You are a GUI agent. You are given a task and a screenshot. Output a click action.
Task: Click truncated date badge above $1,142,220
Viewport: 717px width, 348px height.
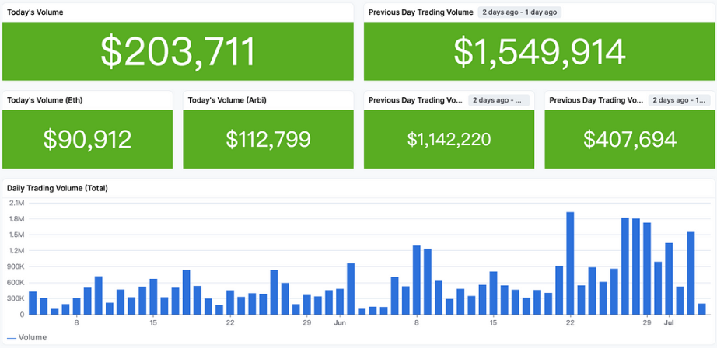[x=498, y=100]
